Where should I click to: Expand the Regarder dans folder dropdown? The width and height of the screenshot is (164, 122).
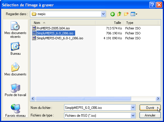pyautogui.click(x=103, y=14)
